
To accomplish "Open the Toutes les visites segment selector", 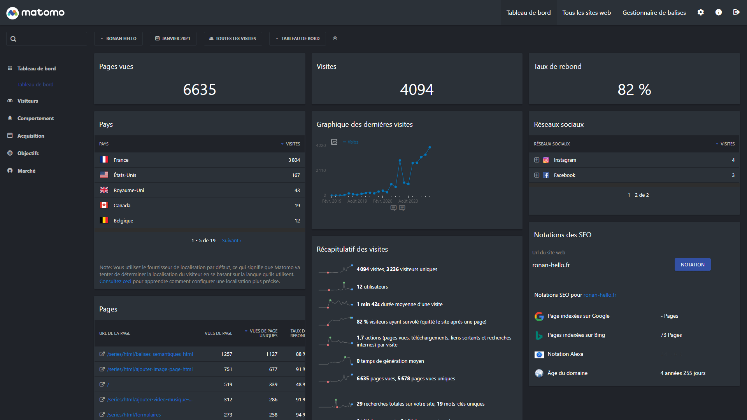I will 233,38.
